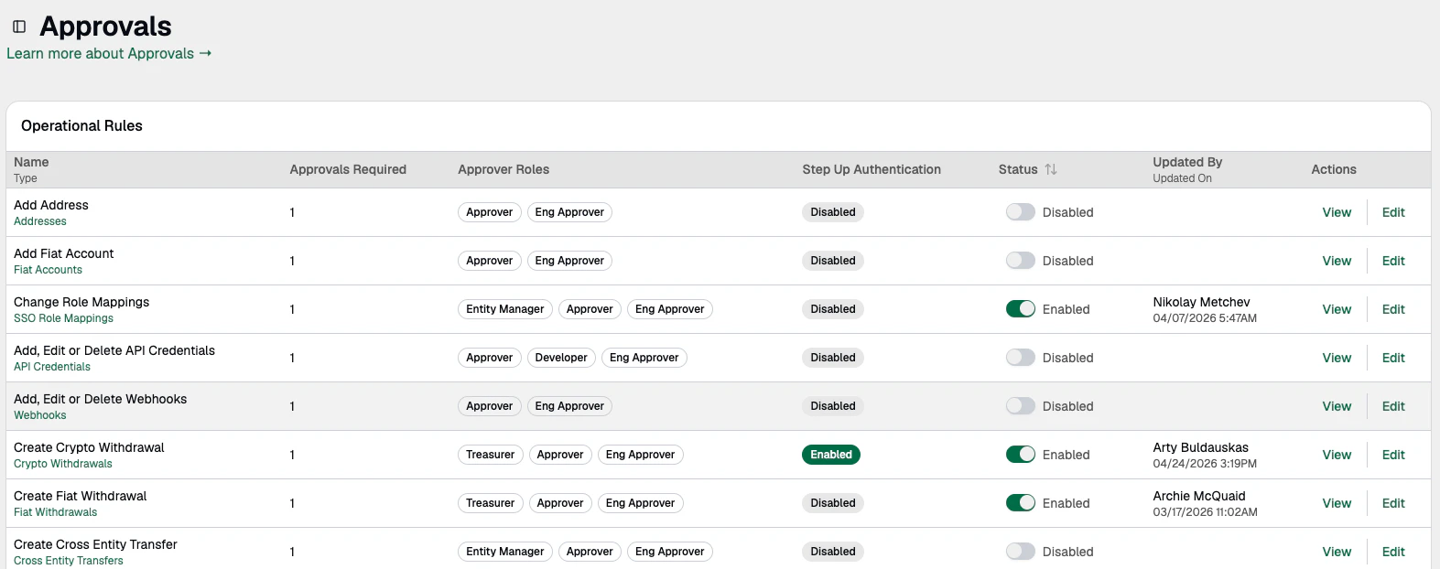The height and width of the screenshot is (569, 1440).
Task: View the Create Fiat Withdrawal rule
Action: pyautogui.click(x=1337, y=503)
